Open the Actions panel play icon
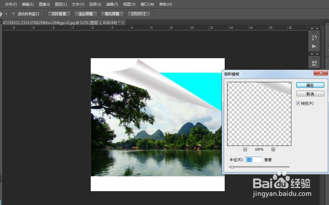This screenshot has width=329, height=205. pos(314,46)
